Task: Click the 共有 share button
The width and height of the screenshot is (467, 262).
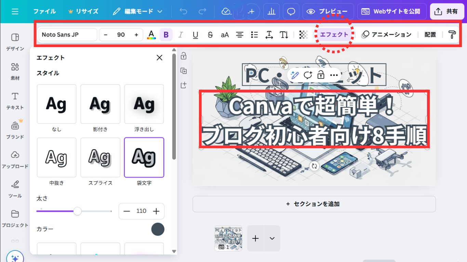Action: [446, 12]
